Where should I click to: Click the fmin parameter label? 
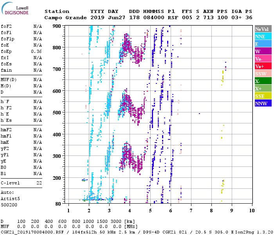[x=6, y=70]
